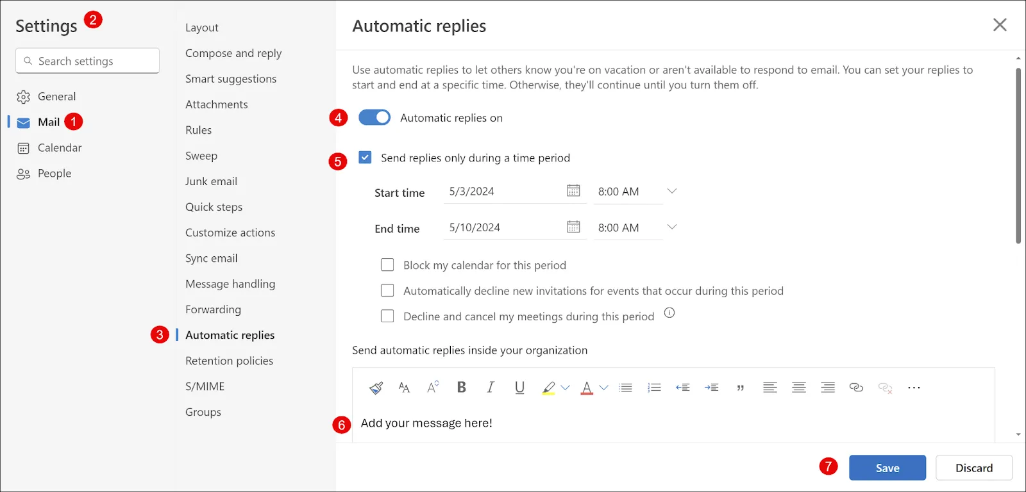Open Customize actions settings

coord(230,233)
